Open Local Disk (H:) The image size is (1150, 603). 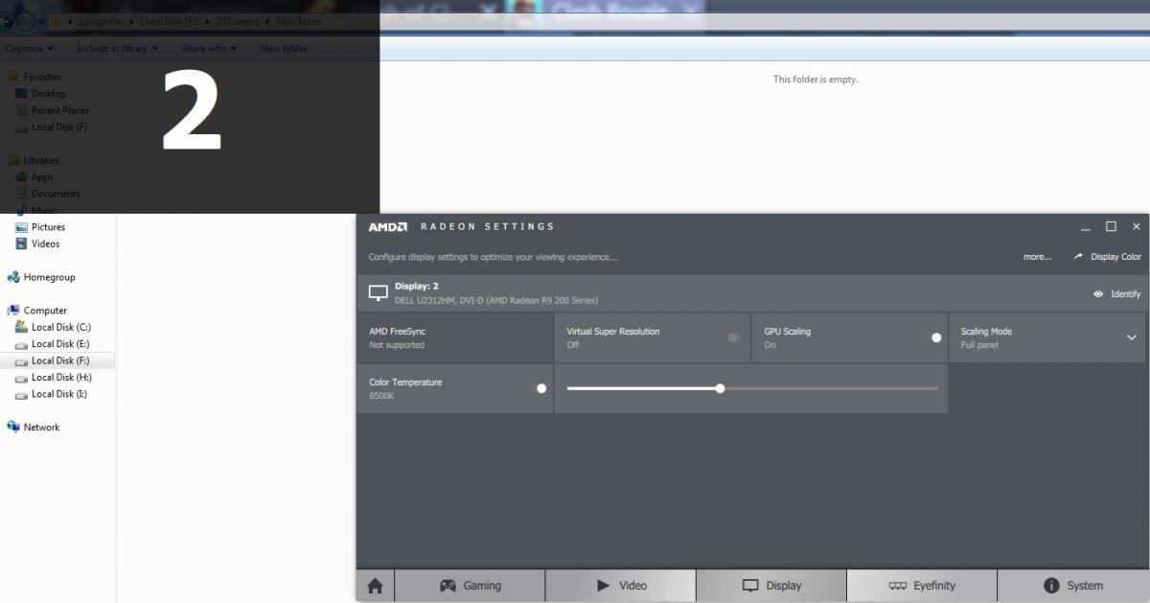[x=61, y=377]
